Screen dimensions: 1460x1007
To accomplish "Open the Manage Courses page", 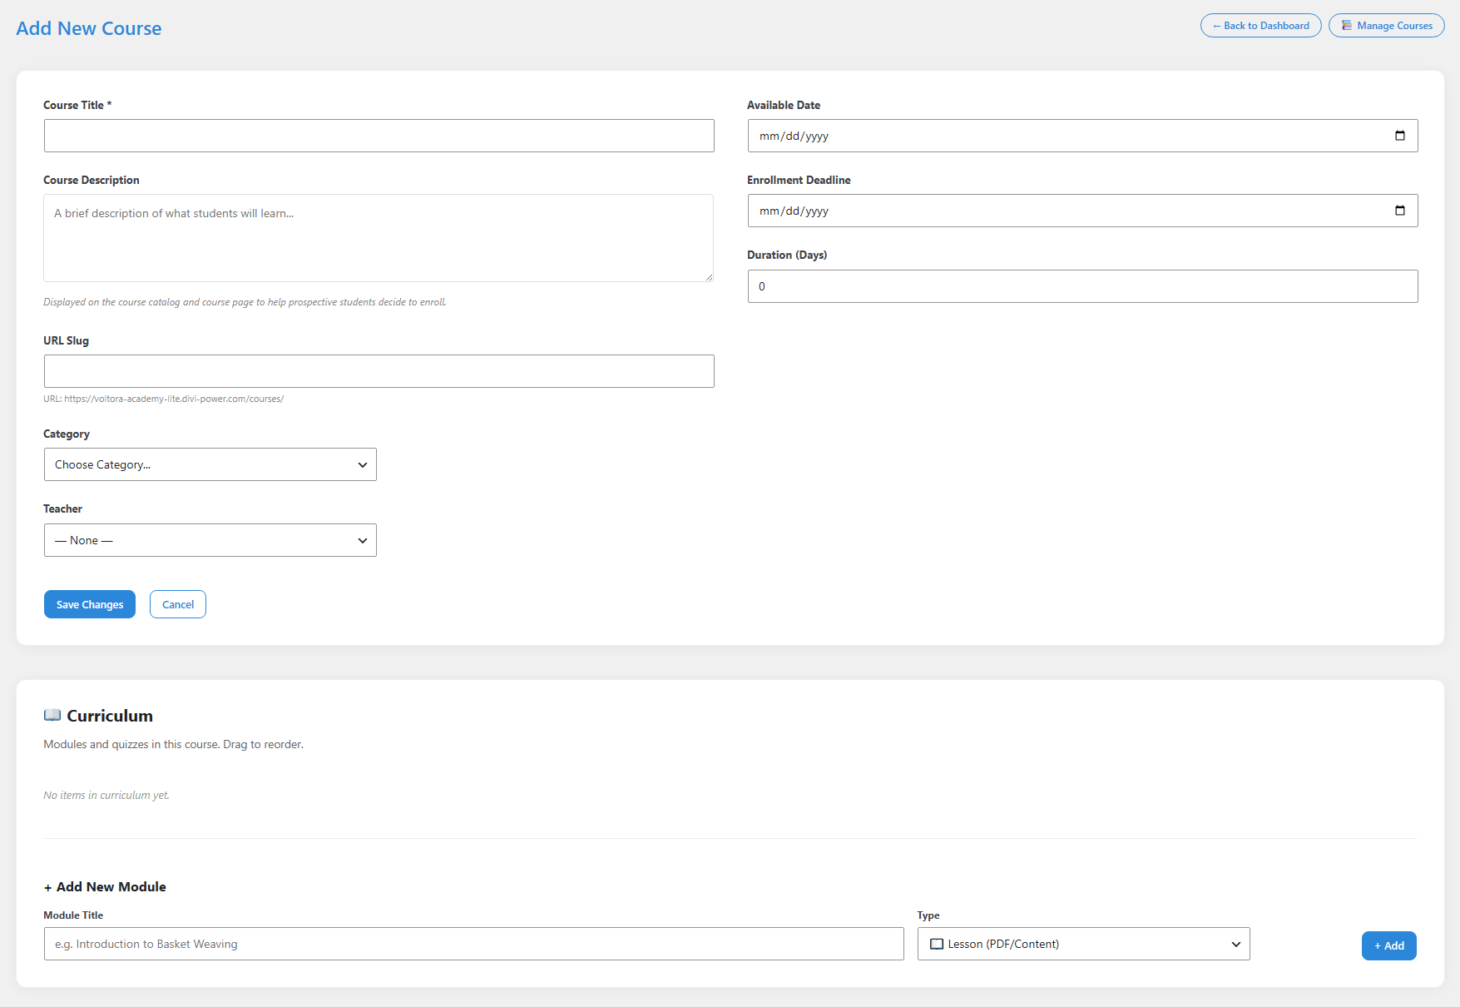I will (x=1386, y=26).
